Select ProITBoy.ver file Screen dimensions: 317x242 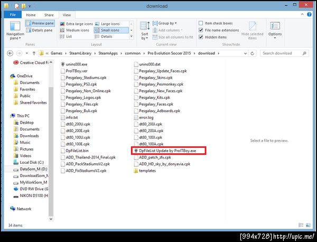[x=74, y=71]
